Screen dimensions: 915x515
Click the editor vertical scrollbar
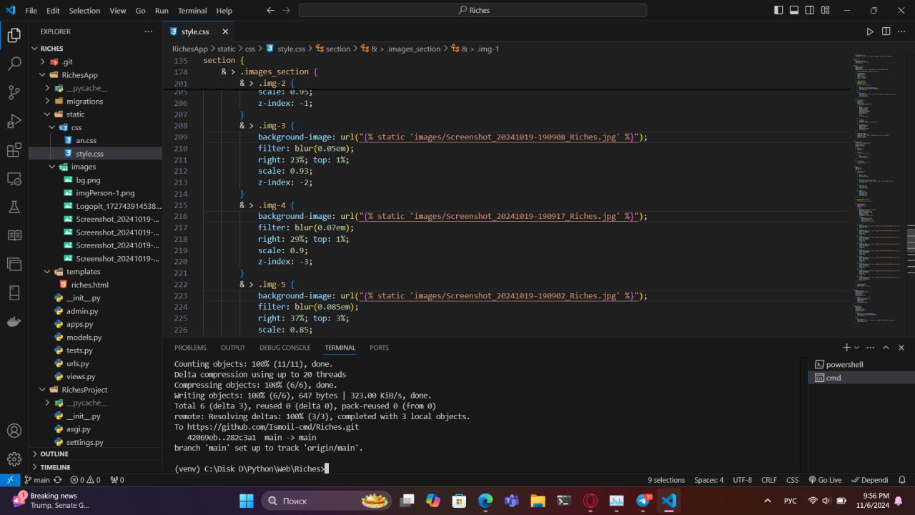911,240
